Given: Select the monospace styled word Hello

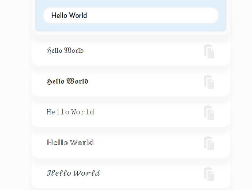Looking at the screenshot, I should (58, 112).
